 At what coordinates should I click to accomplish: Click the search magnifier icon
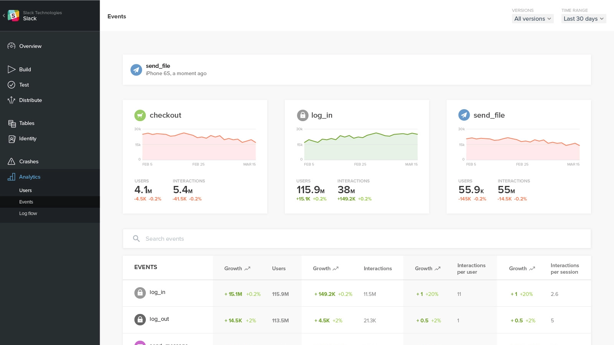pyautogui.click(x=136, y=238)
